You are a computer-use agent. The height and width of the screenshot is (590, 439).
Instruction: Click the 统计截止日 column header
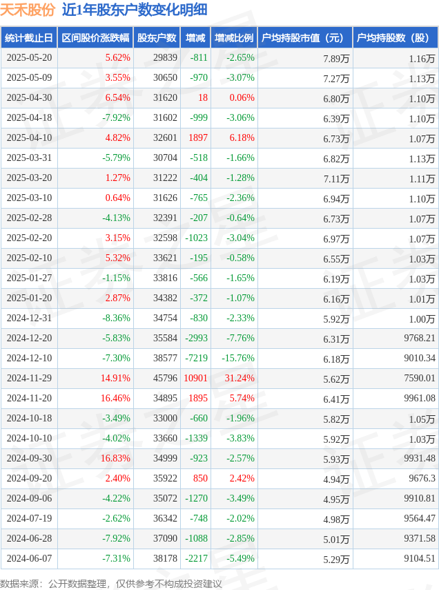click(x=29, y=37)
